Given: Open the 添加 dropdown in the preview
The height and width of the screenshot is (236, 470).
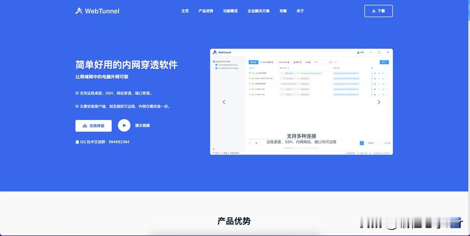Looking at the screenshot, I should [x=384, y=62].
